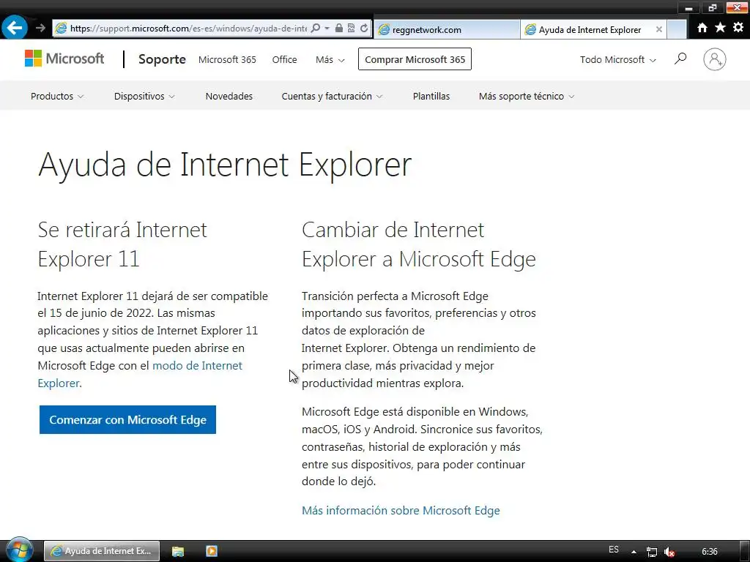Expand the Dispositivos menu
Viewport: 750px width, 562px height.
144,96
